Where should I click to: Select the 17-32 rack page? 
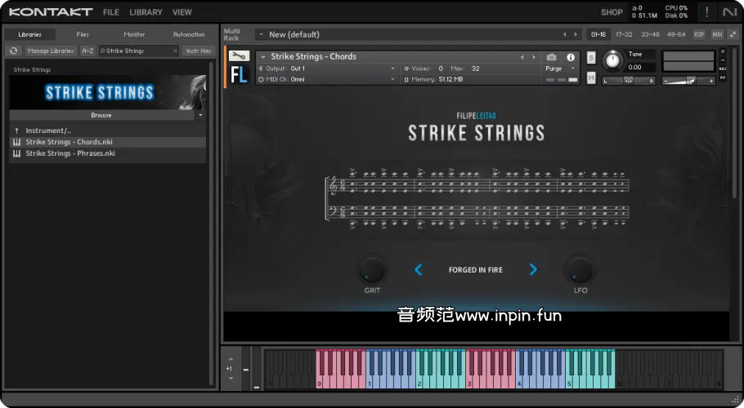pyautogui.click(x=624, y=34)
